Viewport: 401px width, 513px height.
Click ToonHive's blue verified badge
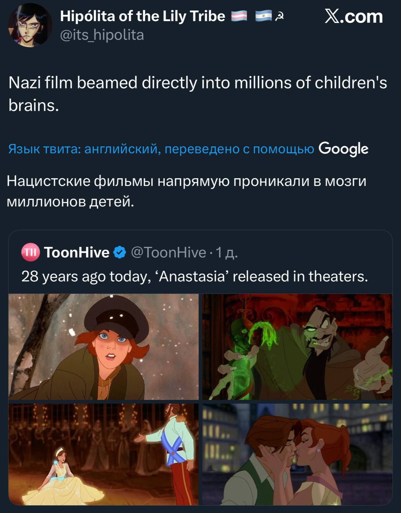tap(120, 252)
